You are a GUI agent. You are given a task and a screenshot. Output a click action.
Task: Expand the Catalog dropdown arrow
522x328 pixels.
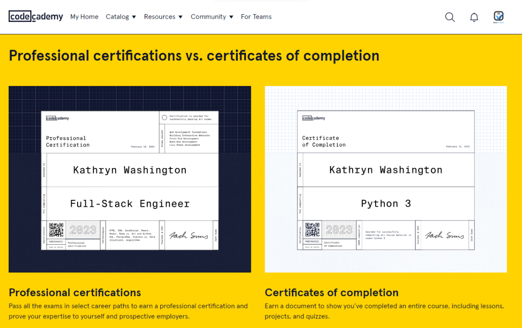(x=134, y=17)
